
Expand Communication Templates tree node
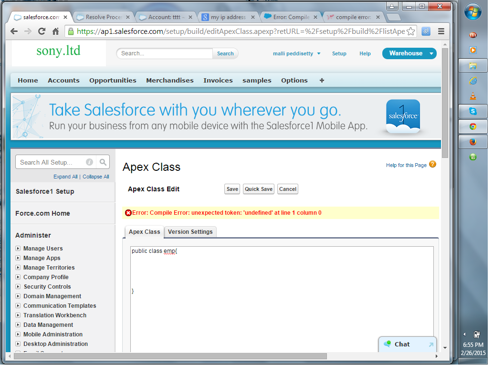coord(18,306)
